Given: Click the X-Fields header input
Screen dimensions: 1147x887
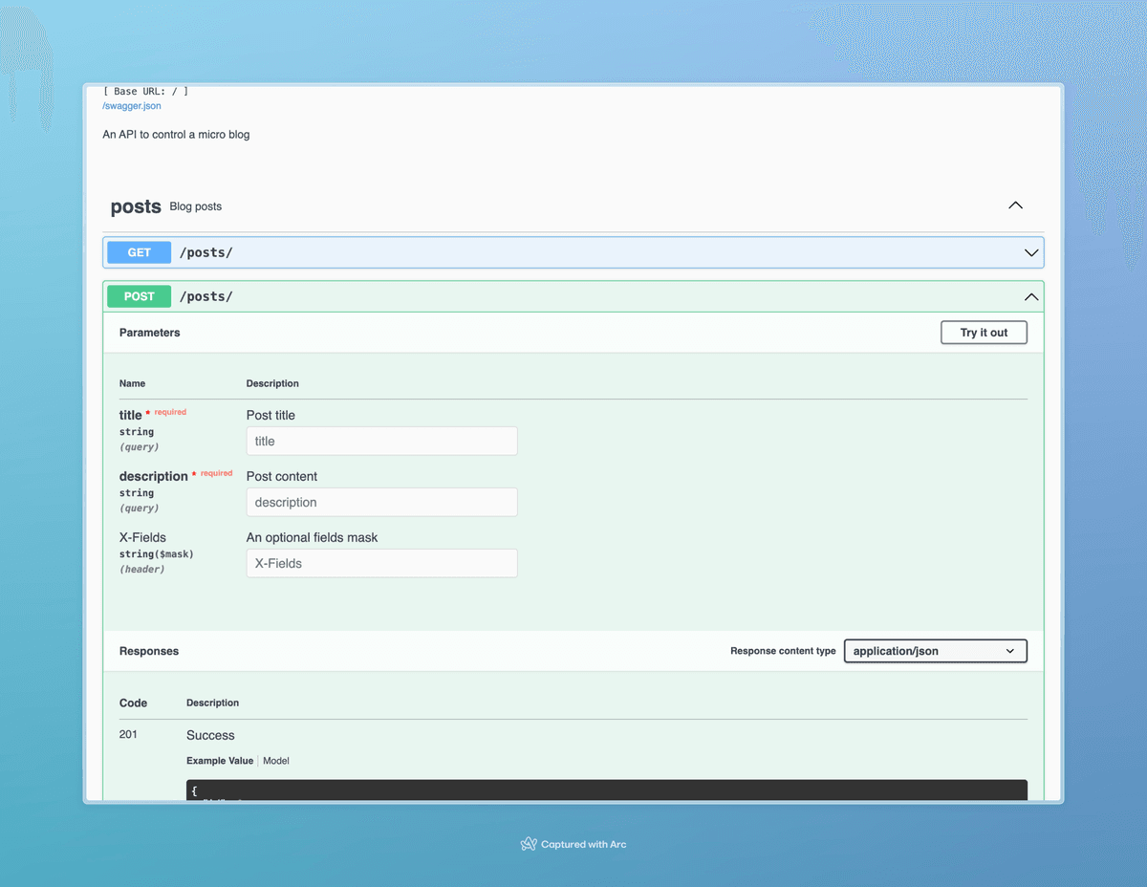Looking at the screenshot, I should pos(381,563).
